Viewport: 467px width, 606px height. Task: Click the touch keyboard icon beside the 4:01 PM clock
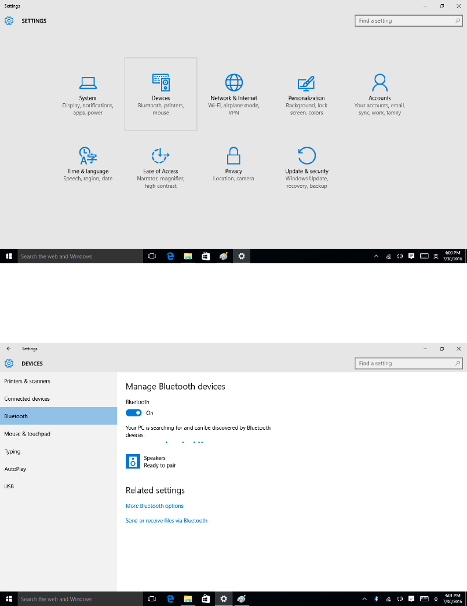424,599
